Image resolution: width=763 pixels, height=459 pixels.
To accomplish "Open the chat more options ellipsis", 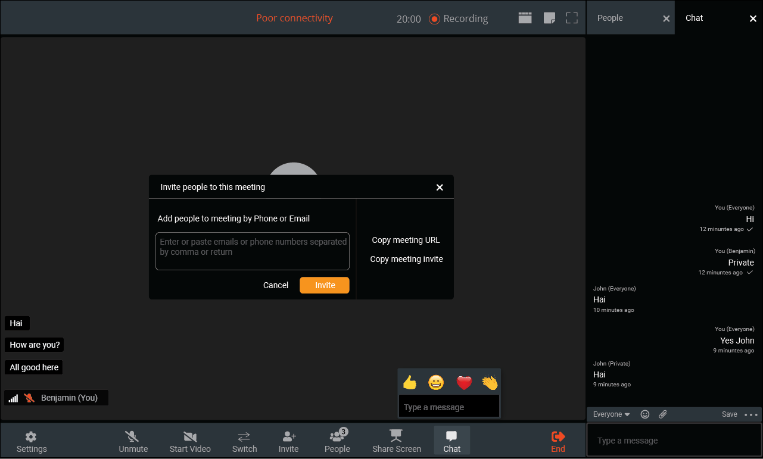I will [751, 414].
